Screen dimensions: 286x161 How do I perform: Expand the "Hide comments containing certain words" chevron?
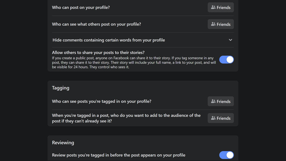point(230,40)
